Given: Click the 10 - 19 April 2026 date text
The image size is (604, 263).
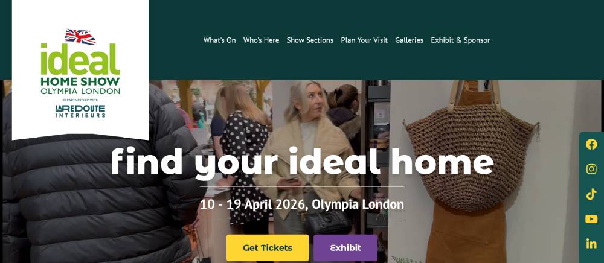Looking at the screenshot, I should point(253,204).
